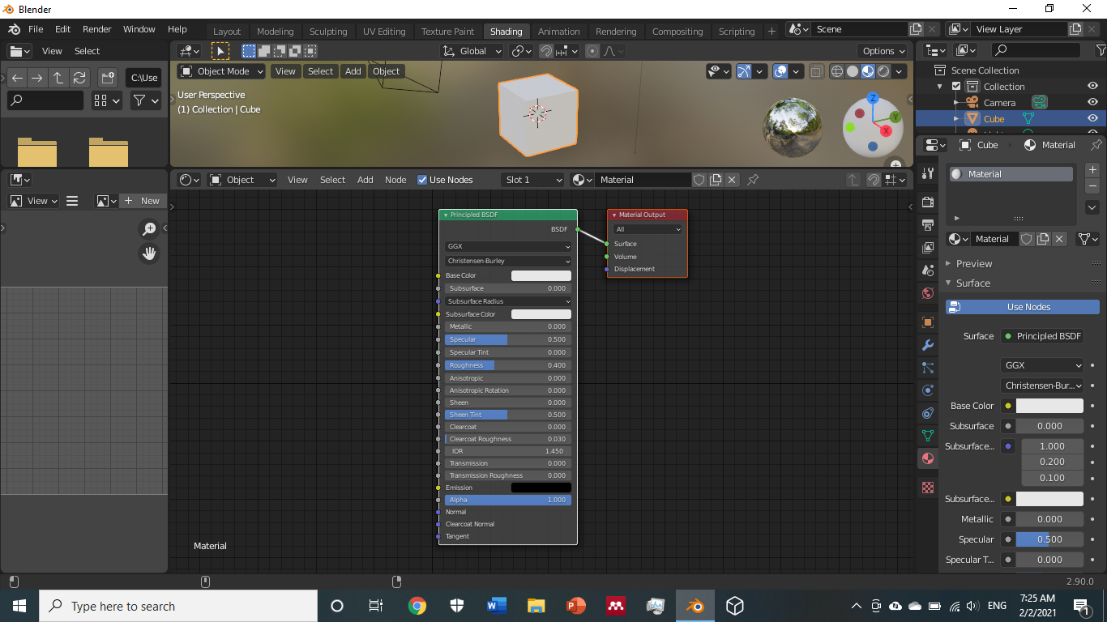
Task: Open viewport Options dropdown
Action: 884,51
